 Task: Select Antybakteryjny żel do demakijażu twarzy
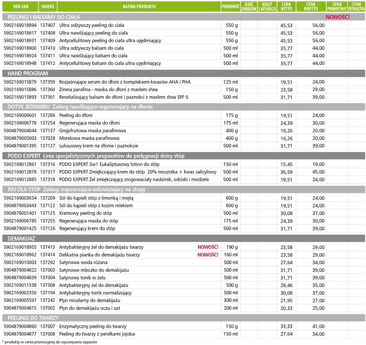(x=101, y=247)
